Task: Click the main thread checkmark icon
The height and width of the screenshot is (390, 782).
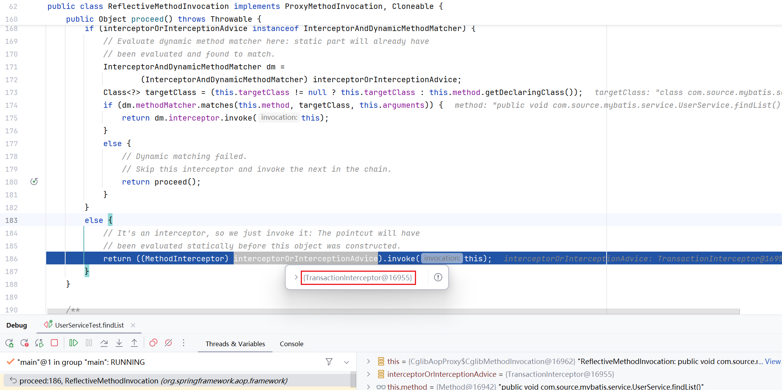Action: tap(10, 362)
